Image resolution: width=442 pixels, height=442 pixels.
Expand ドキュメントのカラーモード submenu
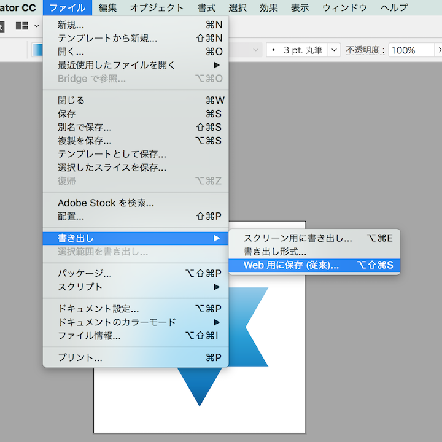coord(136,322)
